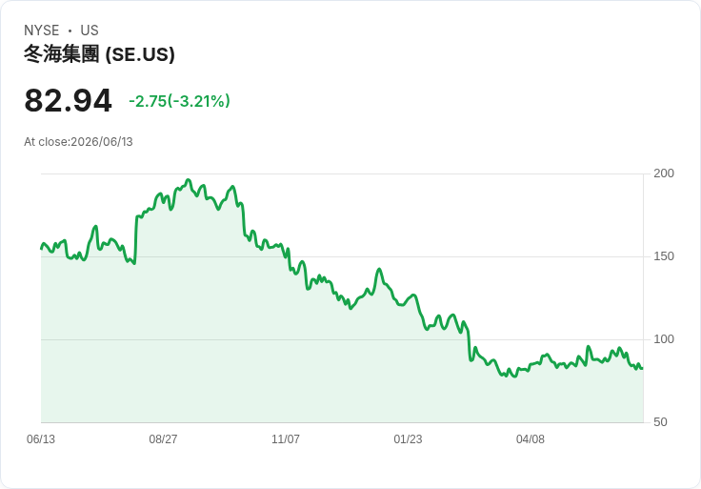Click the price change -2.75(-3.21%)
This screenshot has width=701, height=489.
tap(179, 101)
